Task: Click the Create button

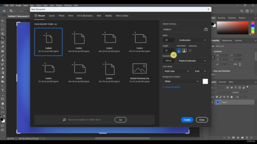Action: click(187, 120)
